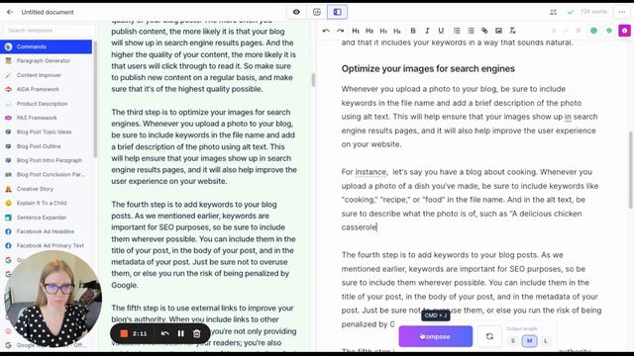The height and width of the screenshot is (356, 634).
Task: Select Explain It To a Child template
Action: tap(47, 203)
